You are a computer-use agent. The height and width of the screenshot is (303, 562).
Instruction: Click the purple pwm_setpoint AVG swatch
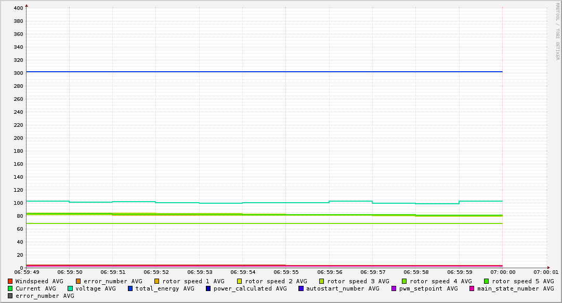(394, 288)
